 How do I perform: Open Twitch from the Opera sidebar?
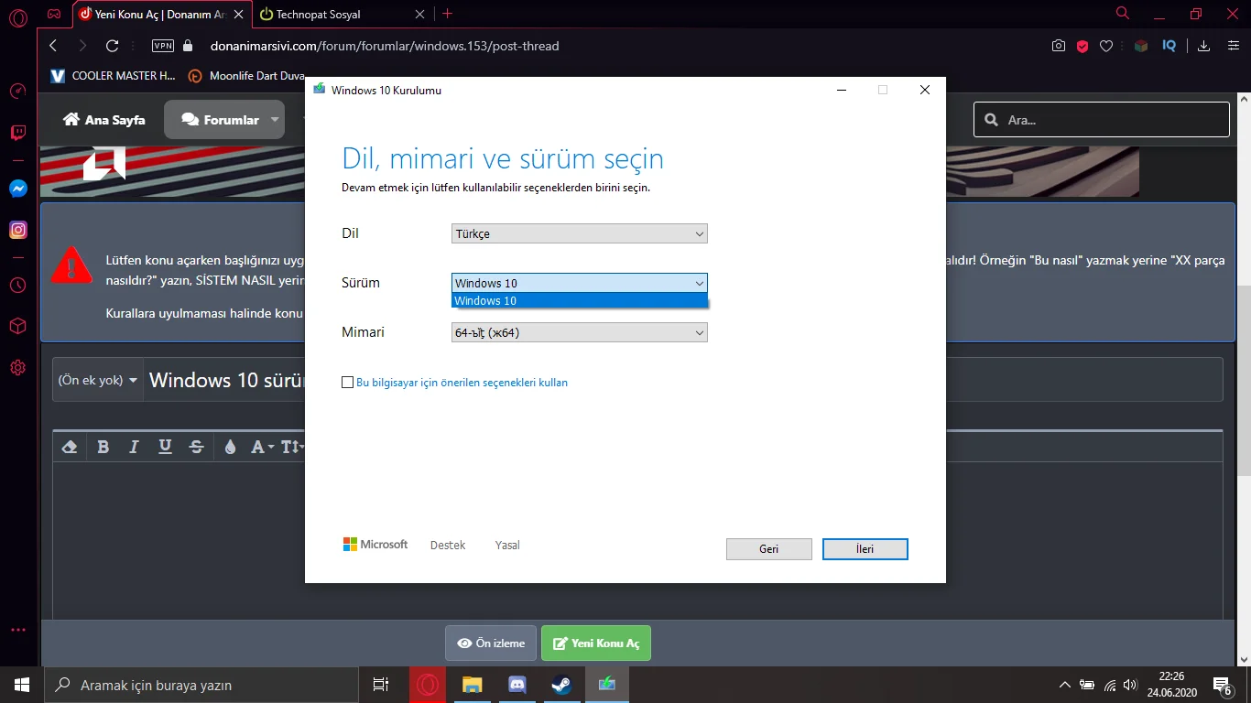coord(17,134)
